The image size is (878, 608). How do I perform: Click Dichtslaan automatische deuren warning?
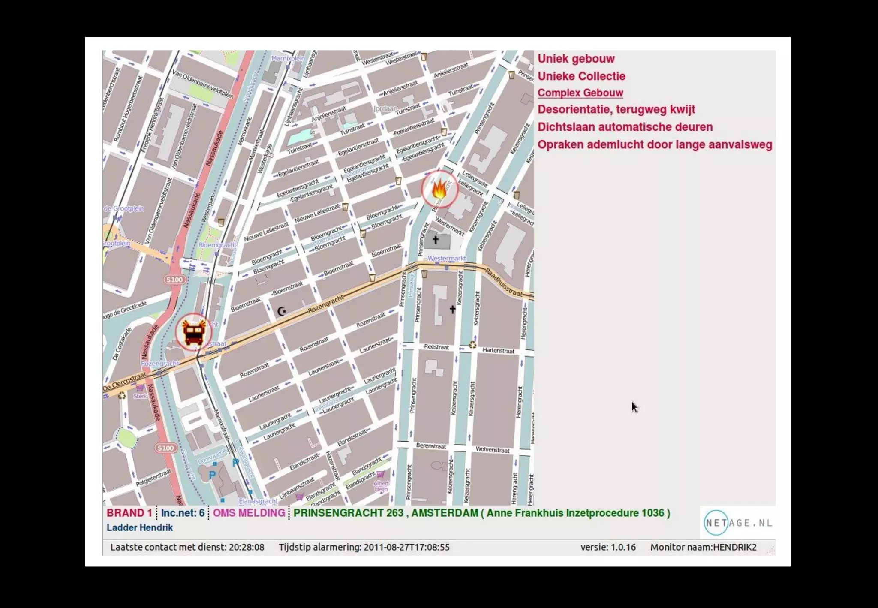[625, 127]
